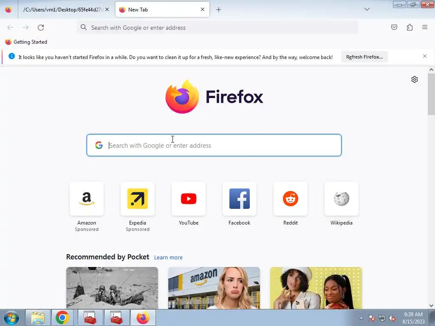Click the page search box with Google logo
Screen dimensions: 435x326
point(214,145)
